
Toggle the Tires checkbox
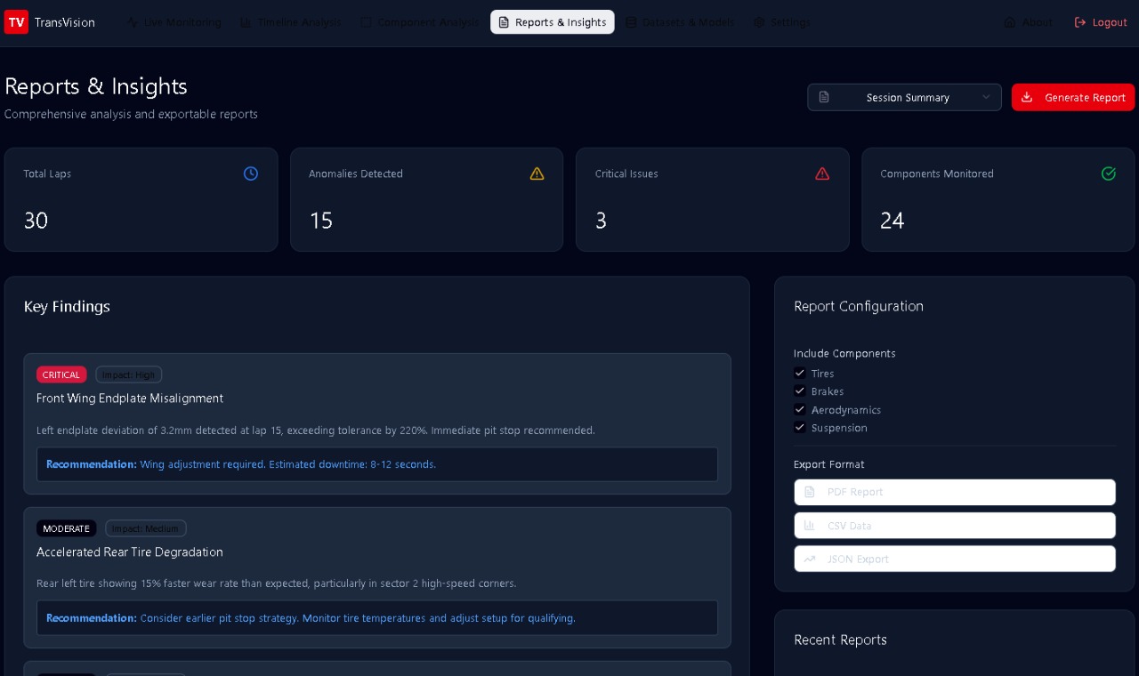coord(800,374)
